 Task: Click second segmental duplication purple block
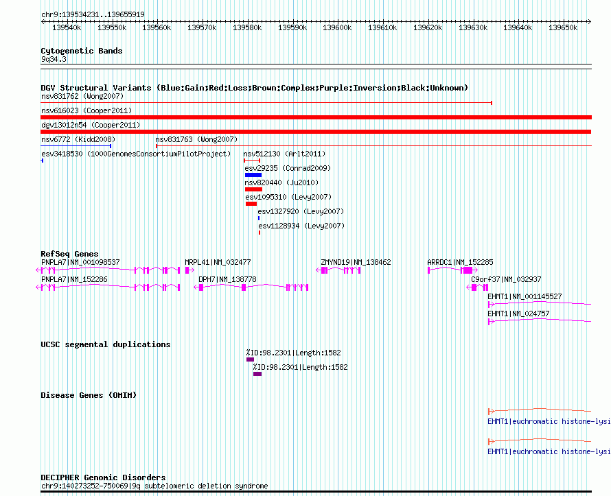[257, 374]
